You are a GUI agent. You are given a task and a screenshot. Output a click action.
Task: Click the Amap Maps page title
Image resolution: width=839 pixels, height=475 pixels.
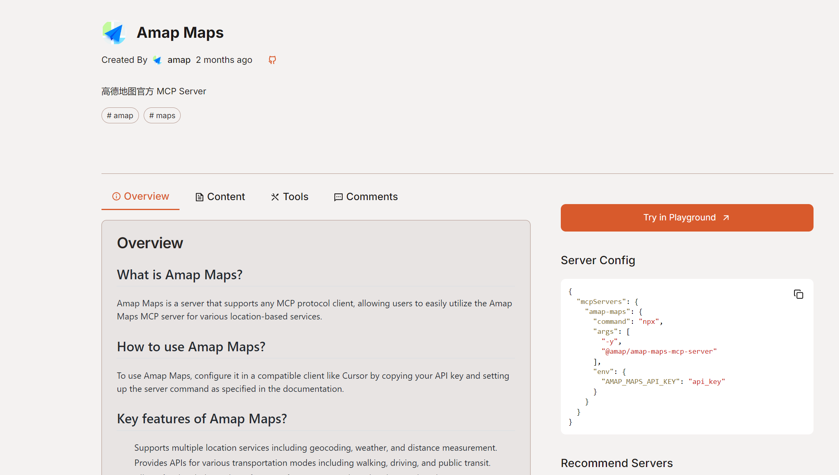pos(180,33)
